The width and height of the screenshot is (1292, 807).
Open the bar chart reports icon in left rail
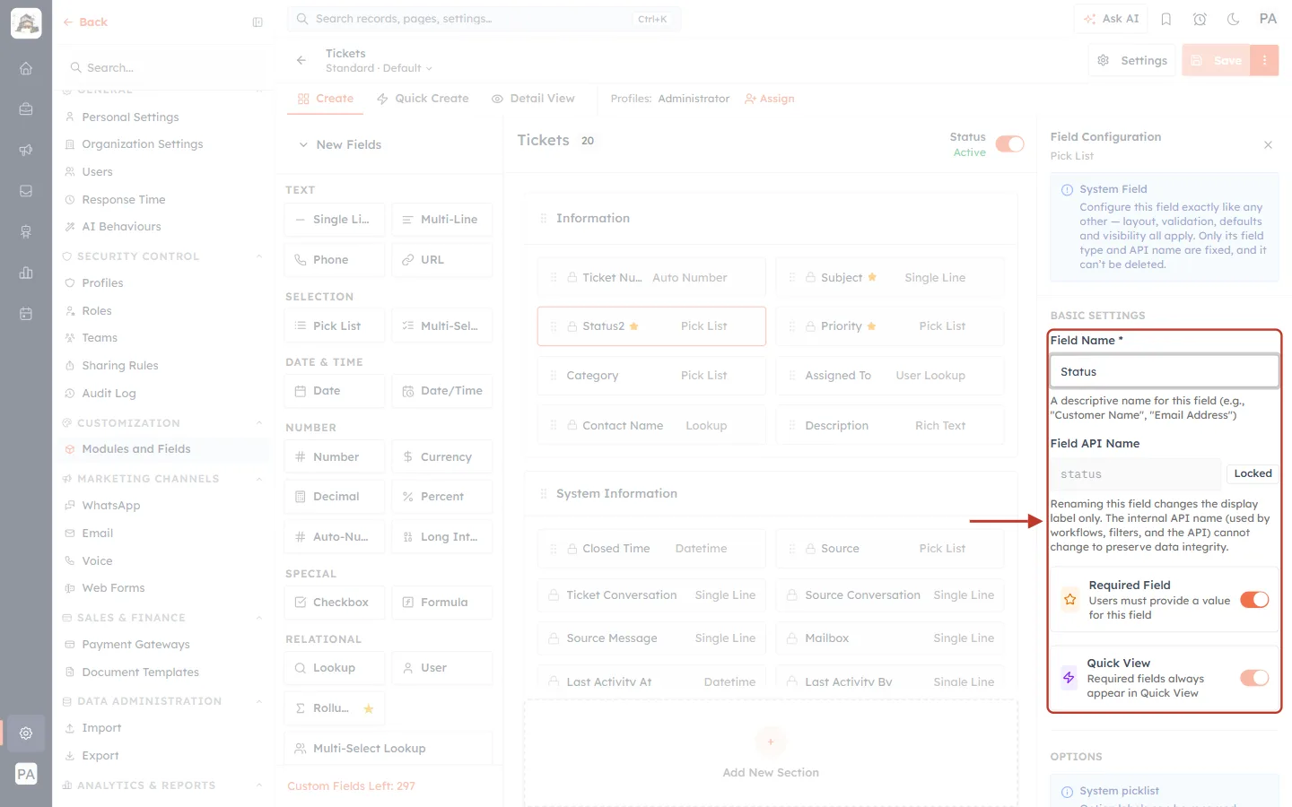[x=26, y=273]
